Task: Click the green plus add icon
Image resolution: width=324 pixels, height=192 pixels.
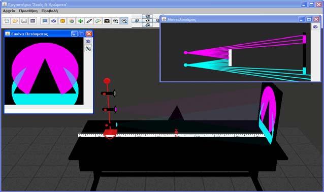Action: click(x=80, y=21)
